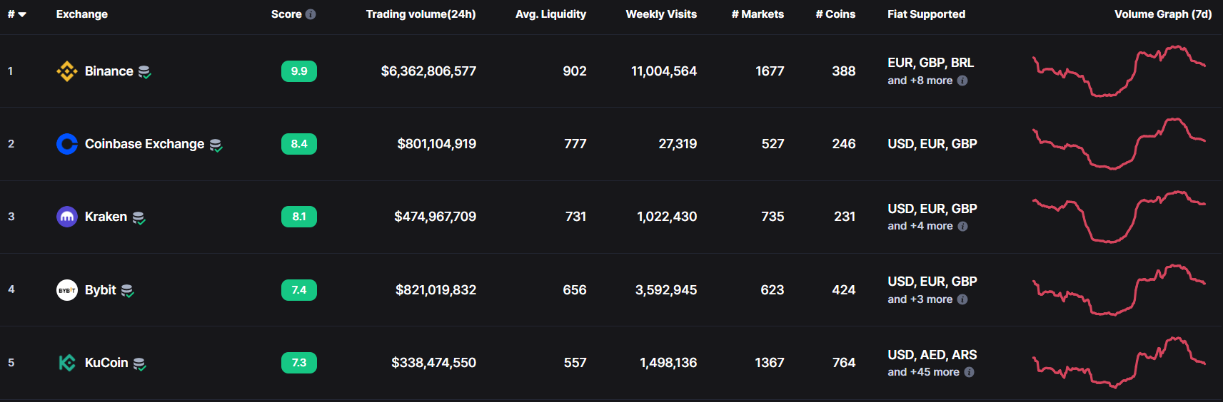1223x402 pixels.
Task: Sort by # Coins column header
Action: [x=835, y=14]
